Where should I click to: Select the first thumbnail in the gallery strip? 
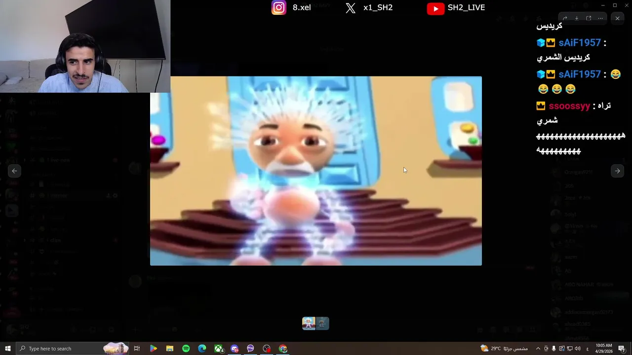(x=309, y=323)
